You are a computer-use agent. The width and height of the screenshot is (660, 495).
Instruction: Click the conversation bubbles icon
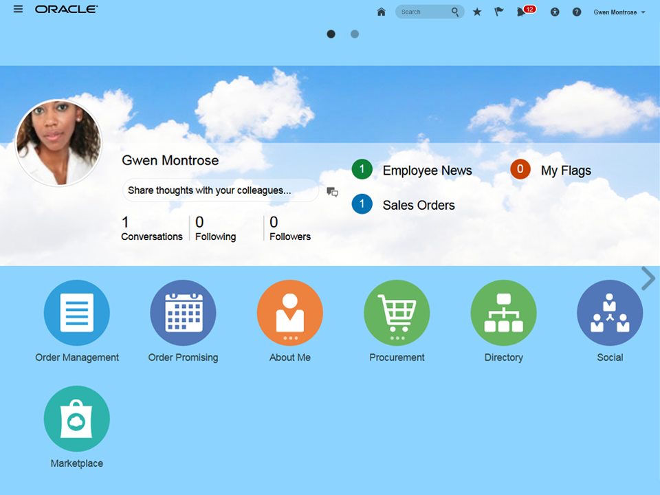[333, 192]
